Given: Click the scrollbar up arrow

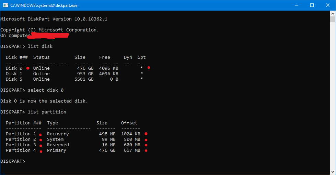Looking at the screenshot, I should [x=333, y=14].
